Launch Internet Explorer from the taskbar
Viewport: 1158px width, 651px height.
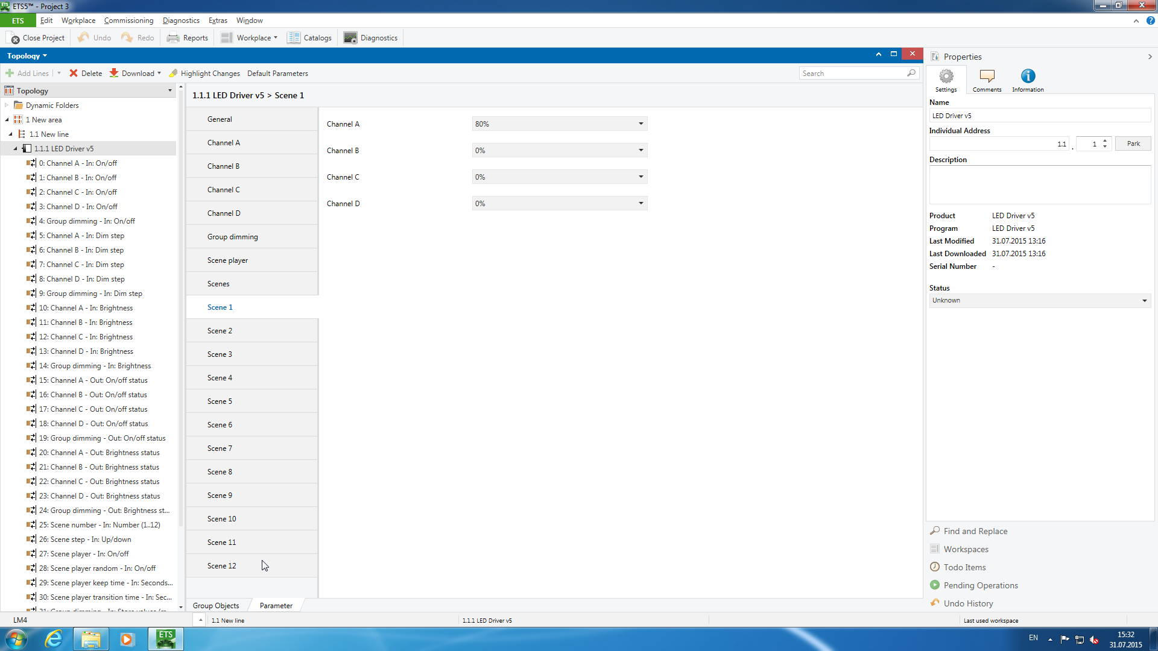pos(54,638)
